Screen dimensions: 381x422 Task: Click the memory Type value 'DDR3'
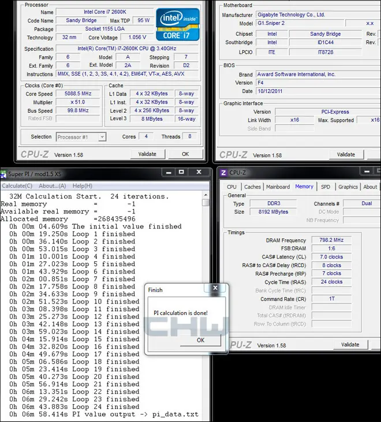click(274, 203)
